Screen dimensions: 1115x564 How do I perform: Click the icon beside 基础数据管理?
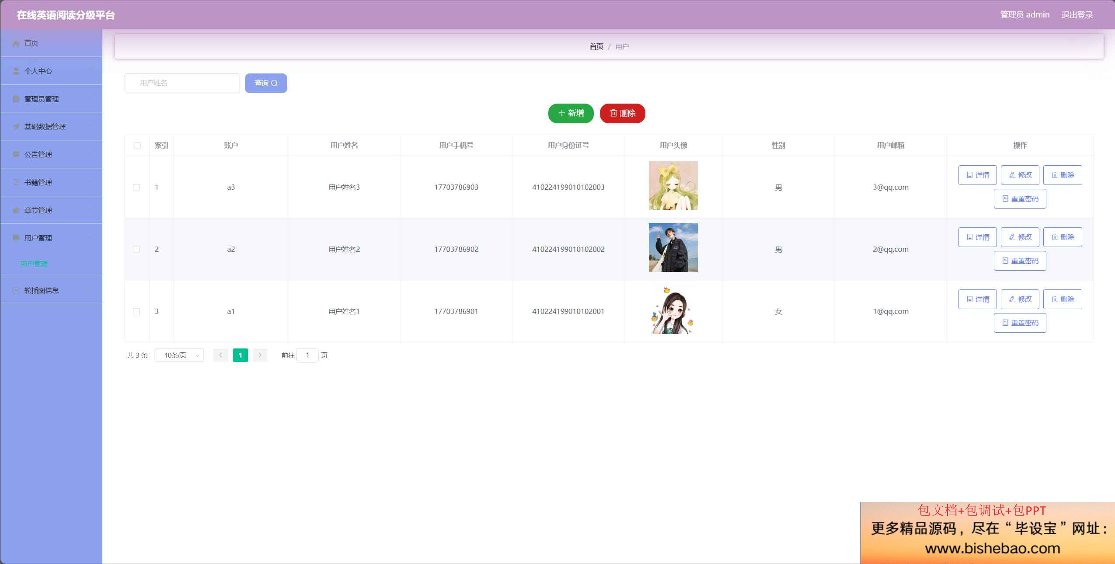16,126
